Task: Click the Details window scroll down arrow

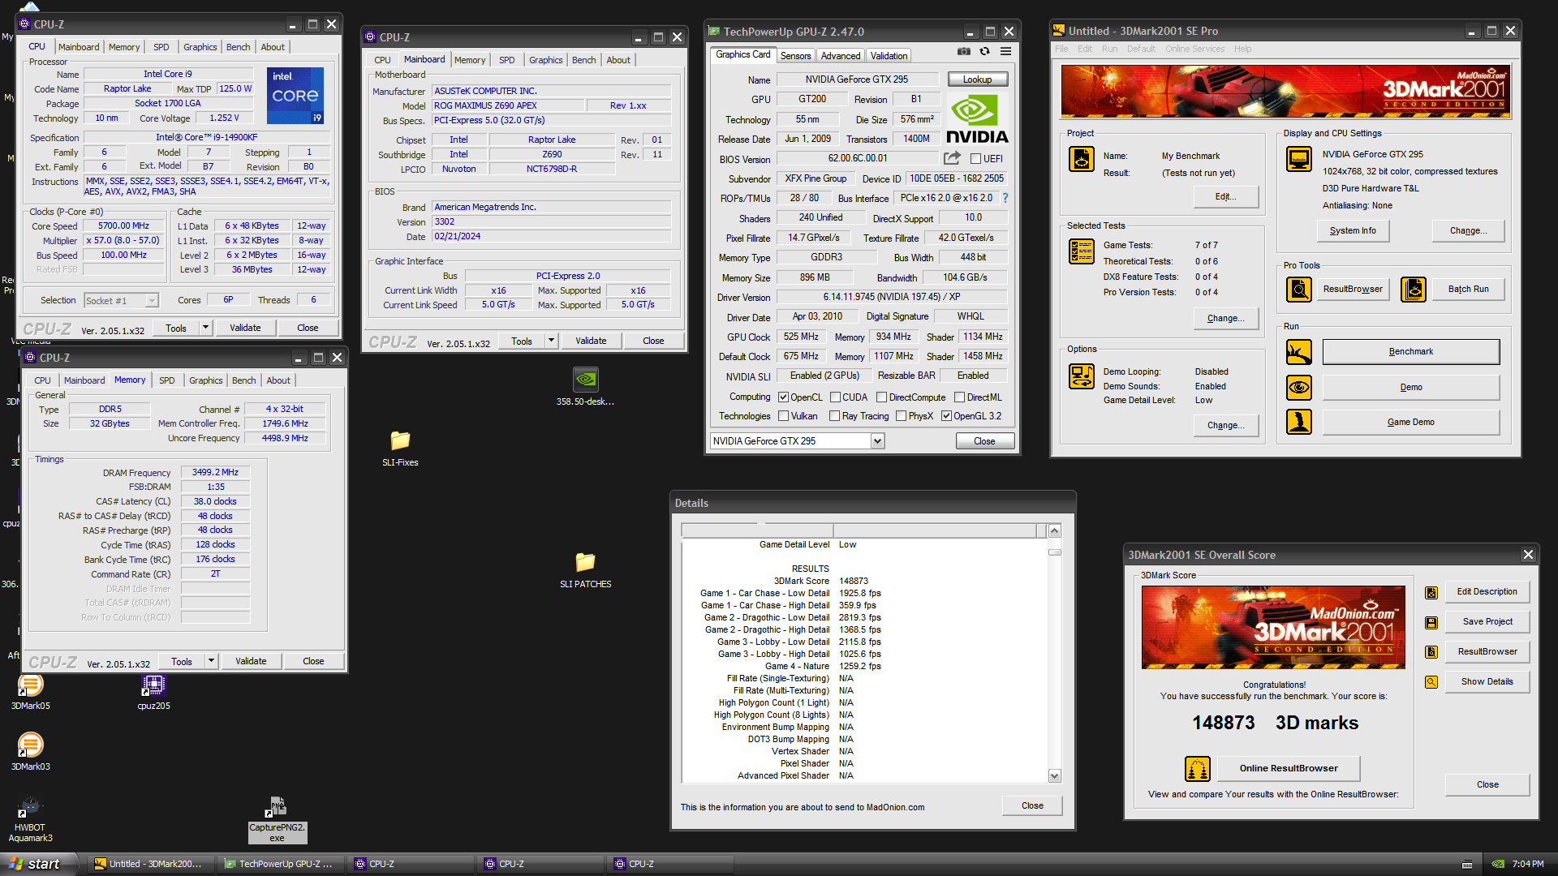Action: 1055,776
